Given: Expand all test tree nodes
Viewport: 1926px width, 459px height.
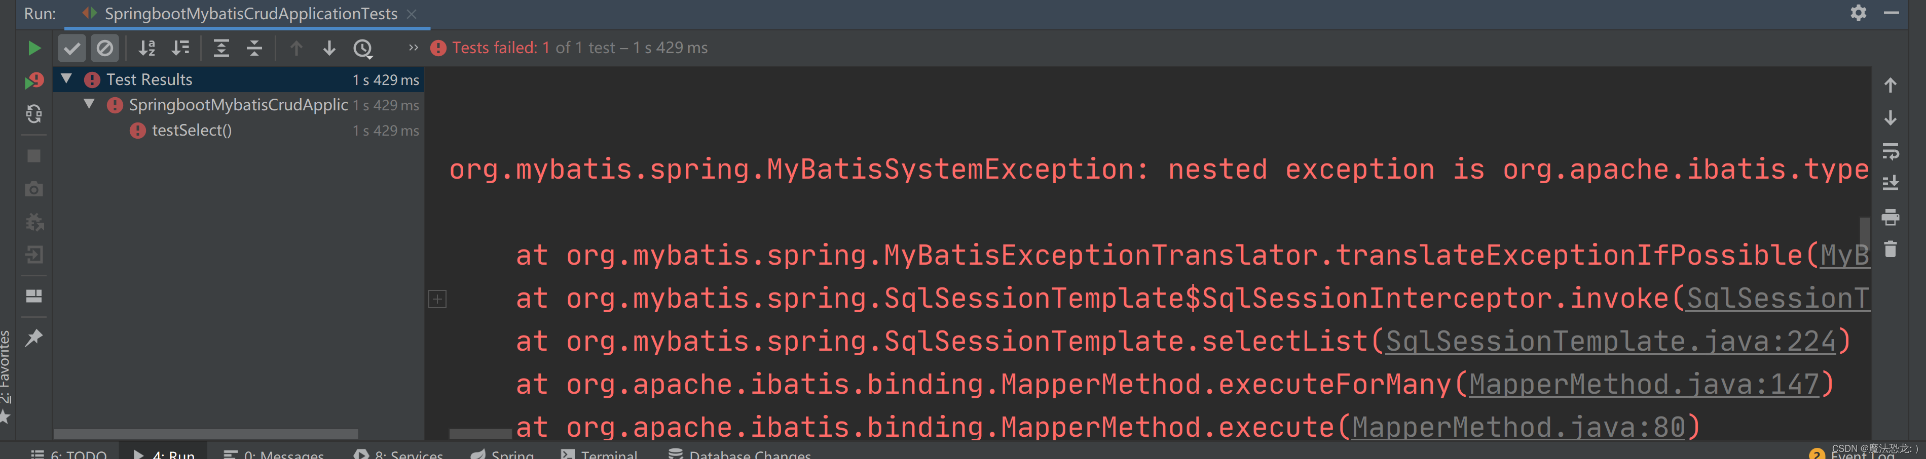Looking at the screenshot, I should 221,49.
